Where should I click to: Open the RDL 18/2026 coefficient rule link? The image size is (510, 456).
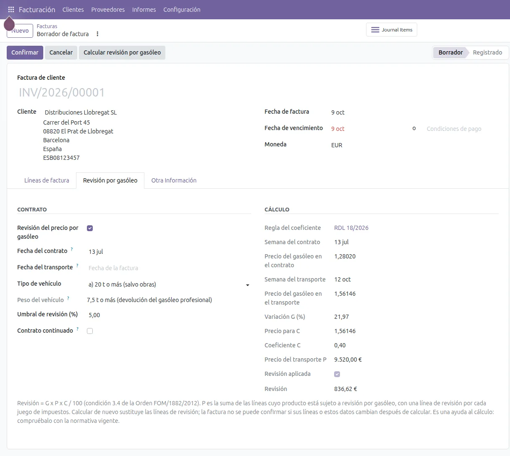click(351, 228)
